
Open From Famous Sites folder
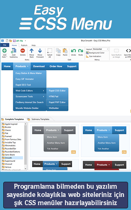coord(12,139)
